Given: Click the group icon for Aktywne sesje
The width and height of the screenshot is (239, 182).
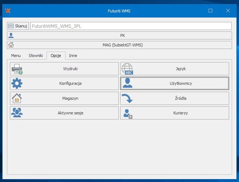Looking at the screenshot, I should coord(17,113).
